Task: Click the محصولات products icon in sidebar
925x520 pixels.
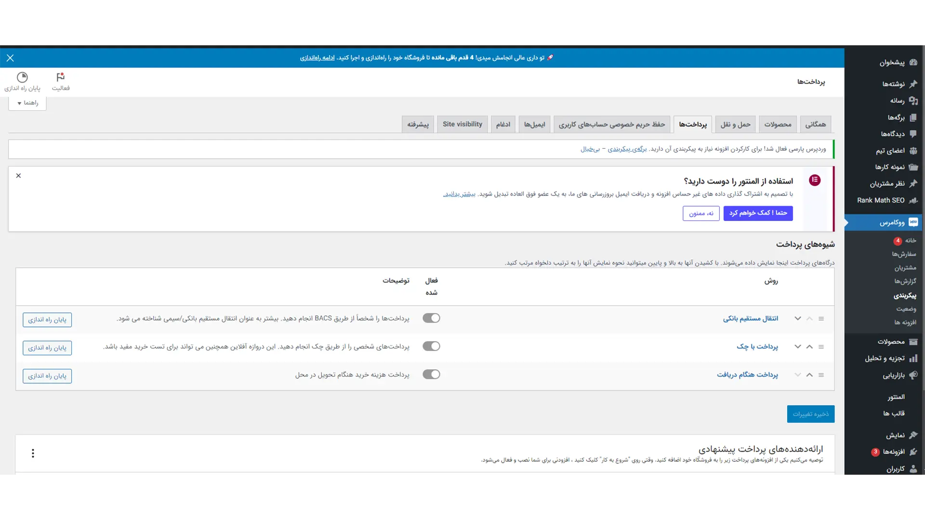Action: click(913, 342)
